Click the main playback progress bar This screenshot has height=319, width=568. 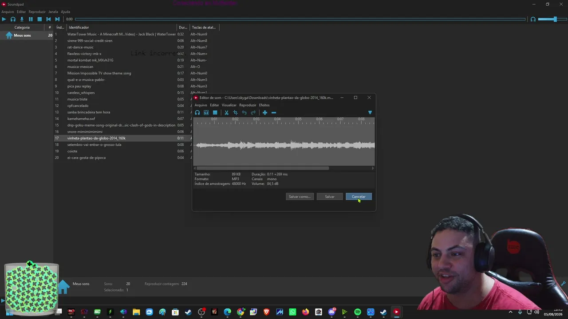tap(300, 19)
